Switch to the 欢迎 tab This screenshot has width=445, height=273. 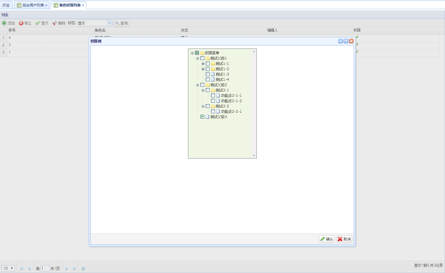(6, 5)
